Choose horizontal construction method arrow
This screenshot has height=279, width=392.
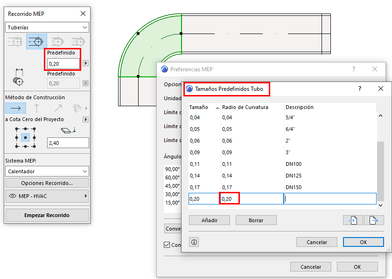pos(15,109)
